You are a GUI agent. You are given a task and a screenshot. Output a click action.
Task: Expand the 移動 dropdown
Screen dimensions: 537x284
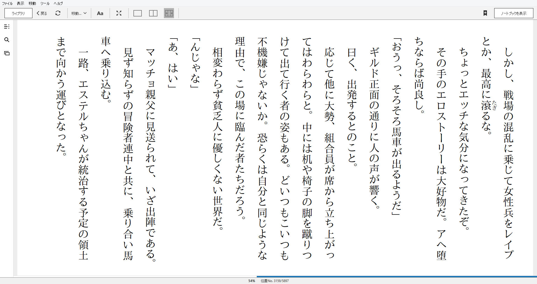pos(79,13)
